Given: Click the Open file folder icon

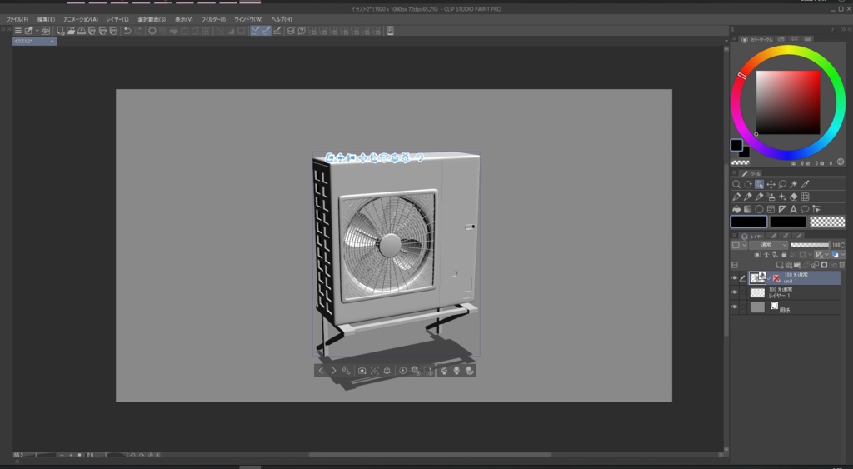Looking at the screenshot, I should click(71, 31).
